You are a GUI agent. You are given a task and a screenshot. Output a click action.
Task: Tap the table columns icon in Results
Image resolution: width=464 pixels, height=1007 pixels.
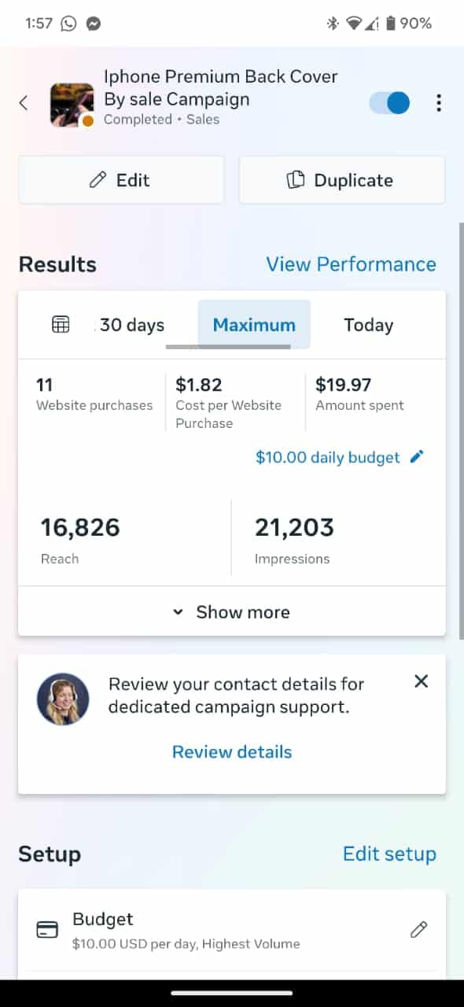click(x=61, y=324)
